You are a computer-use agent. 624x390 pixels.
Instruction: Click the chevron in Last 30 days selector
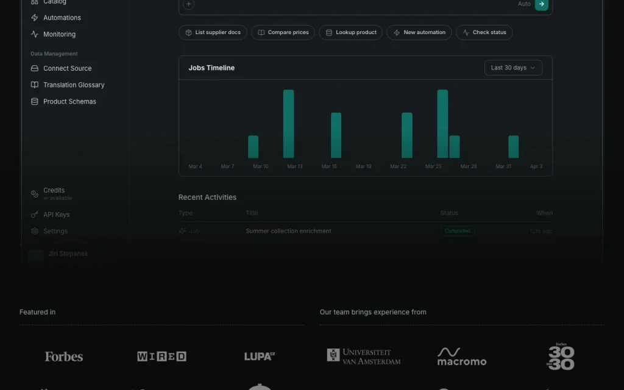(533, 68)
